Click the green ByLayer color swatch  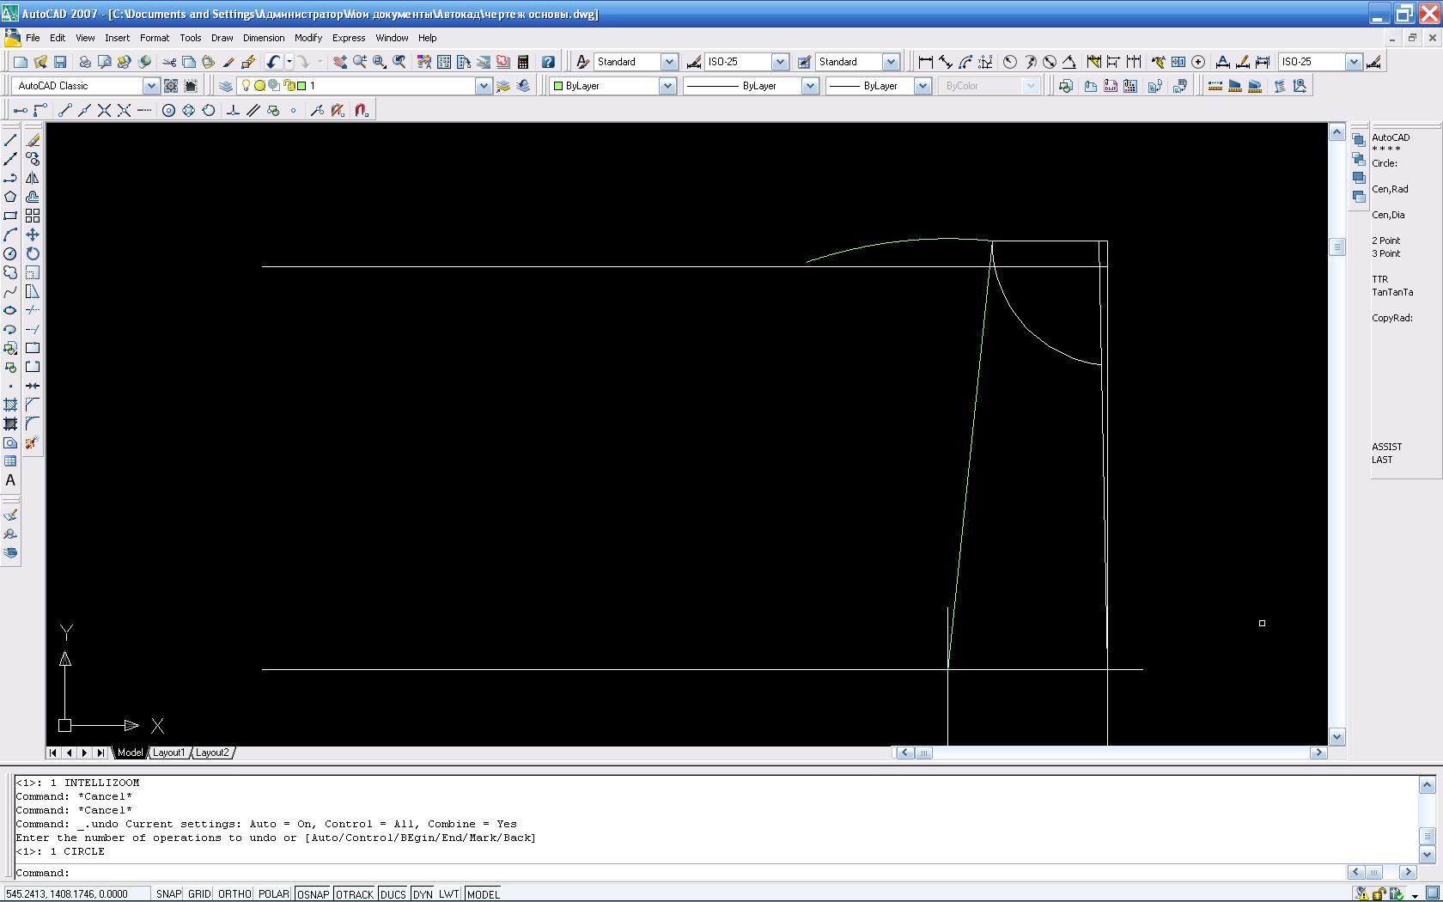[x=558, y=86]
